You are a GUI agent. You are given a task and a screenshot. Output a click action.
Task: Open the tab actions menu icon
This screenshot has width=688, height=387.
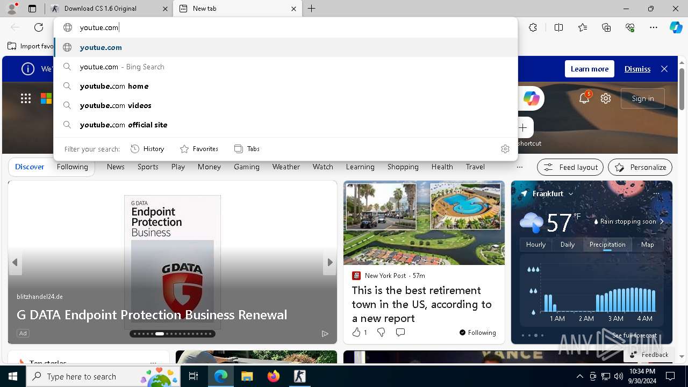(x=32, y=9)
